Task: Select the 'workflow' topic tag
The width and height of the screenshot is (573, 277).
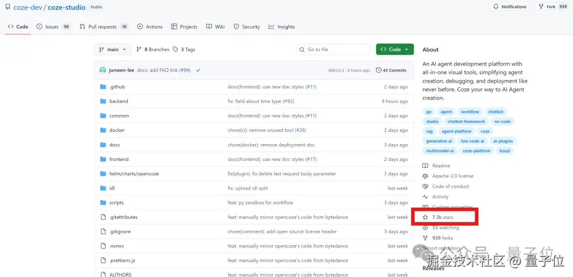Action: coord(470,112)
